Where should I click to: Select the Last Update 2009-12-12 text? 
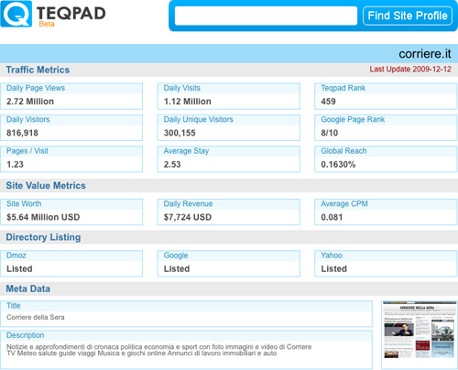pyautogui.click(x=410, y=70)
